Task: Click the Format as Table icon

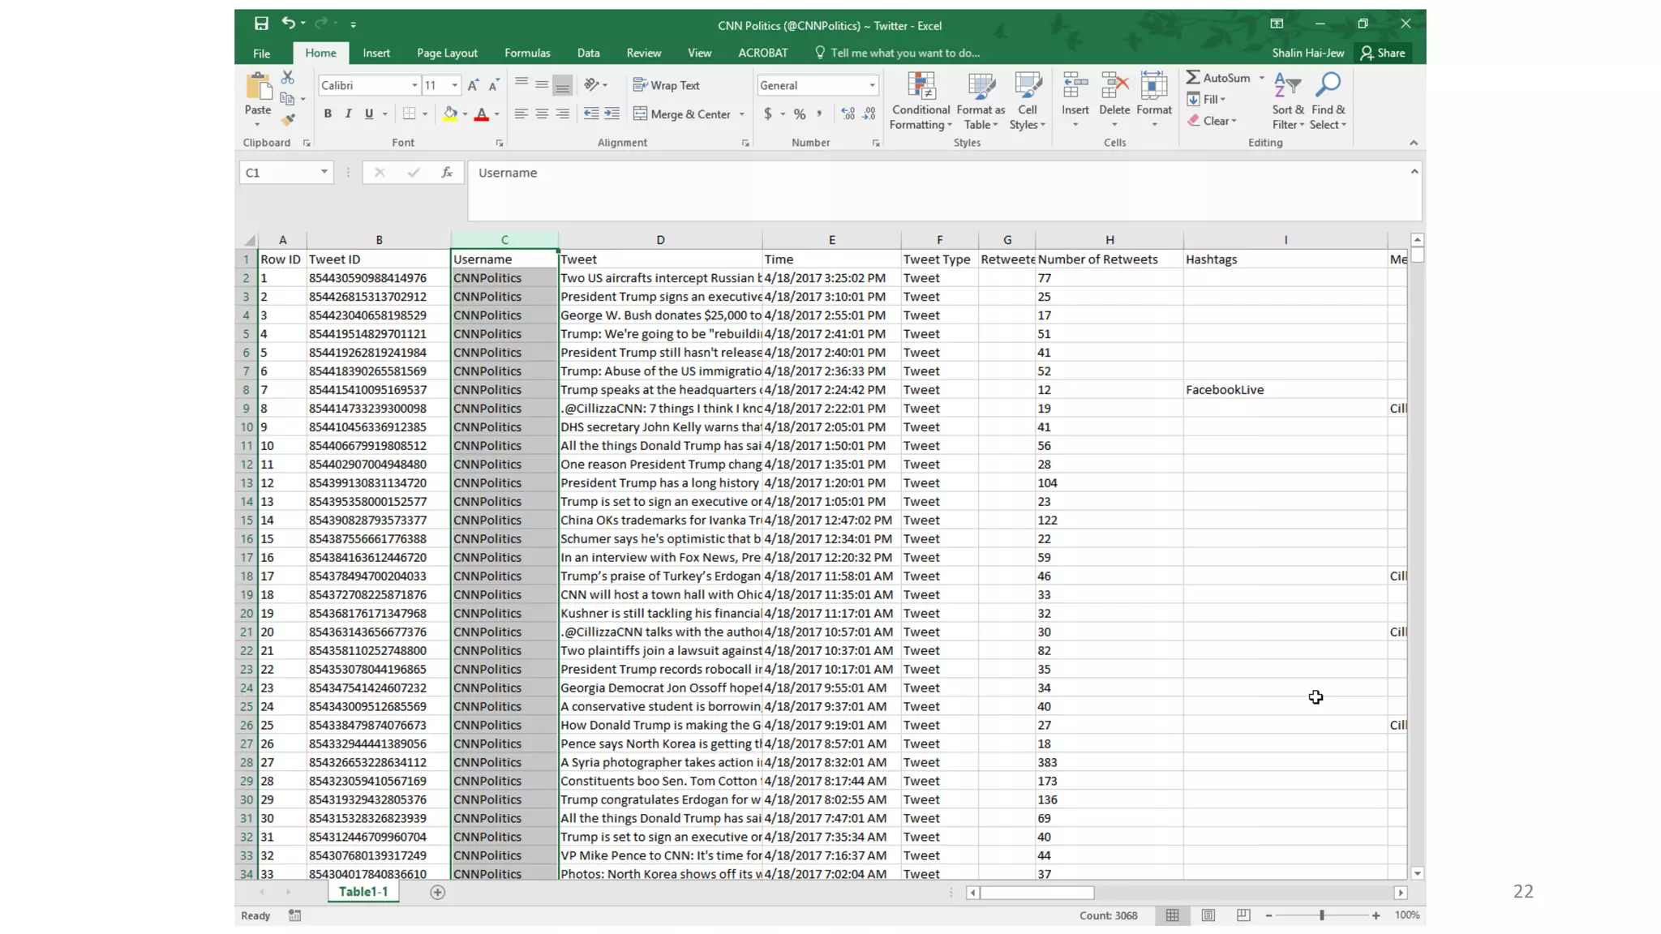Action: (x=981, y=86)
